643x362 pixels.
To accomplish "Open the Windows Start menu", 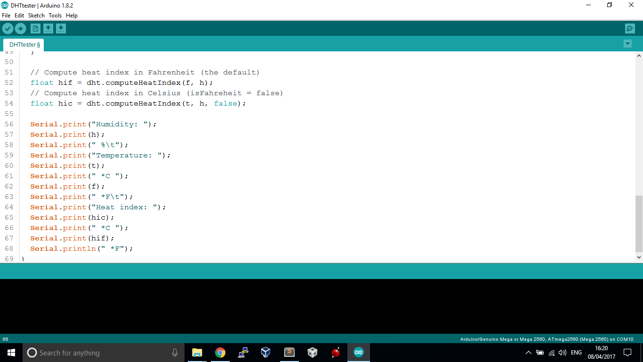I will pos(11,353).
